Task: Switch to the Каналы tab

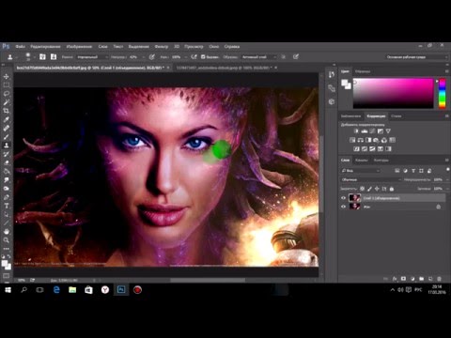Action: [x=362, y=160]
